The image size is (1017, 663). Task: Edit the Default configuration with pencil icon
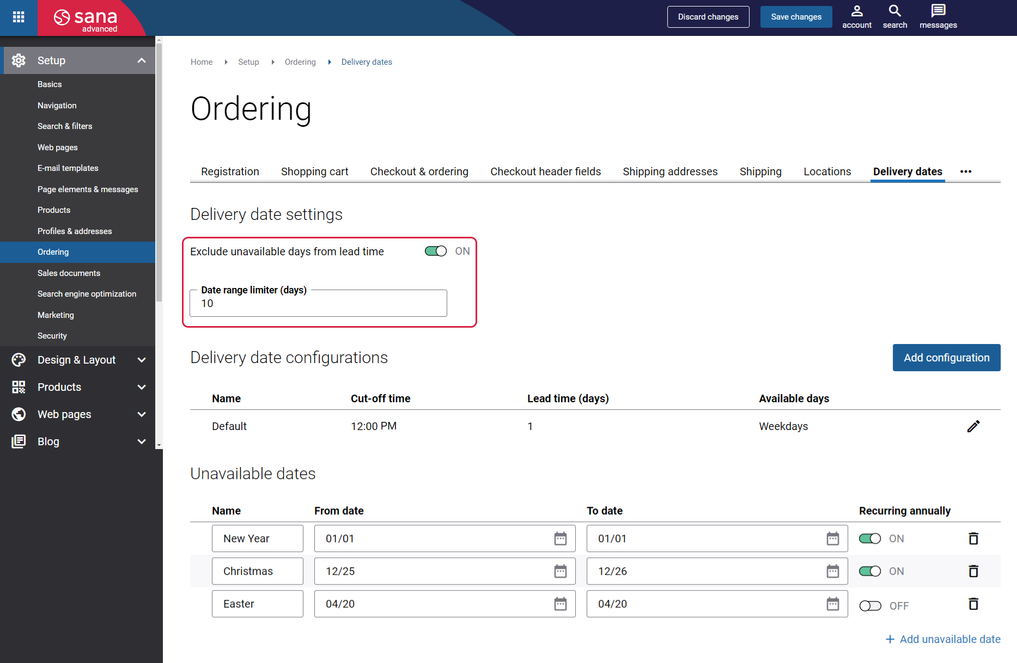click(x=973, y=426)
